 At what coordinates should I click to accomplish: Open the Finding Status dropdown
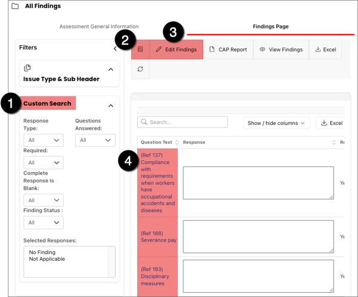pyautogui.click(x=44, y=223)
